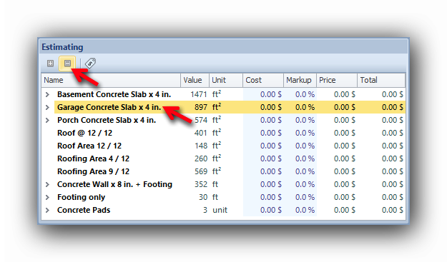Click the 1471 value for Basement Concrete Slab
Screen dimensions: 447x262
tap(199, 94)
